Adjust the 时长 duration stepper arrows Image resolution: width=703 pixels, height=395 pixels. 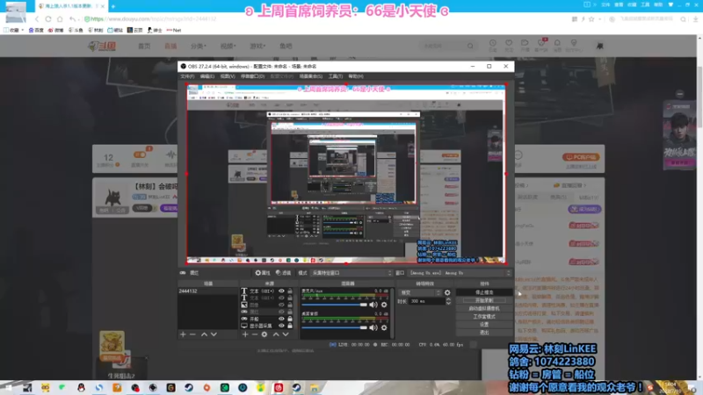448,301
